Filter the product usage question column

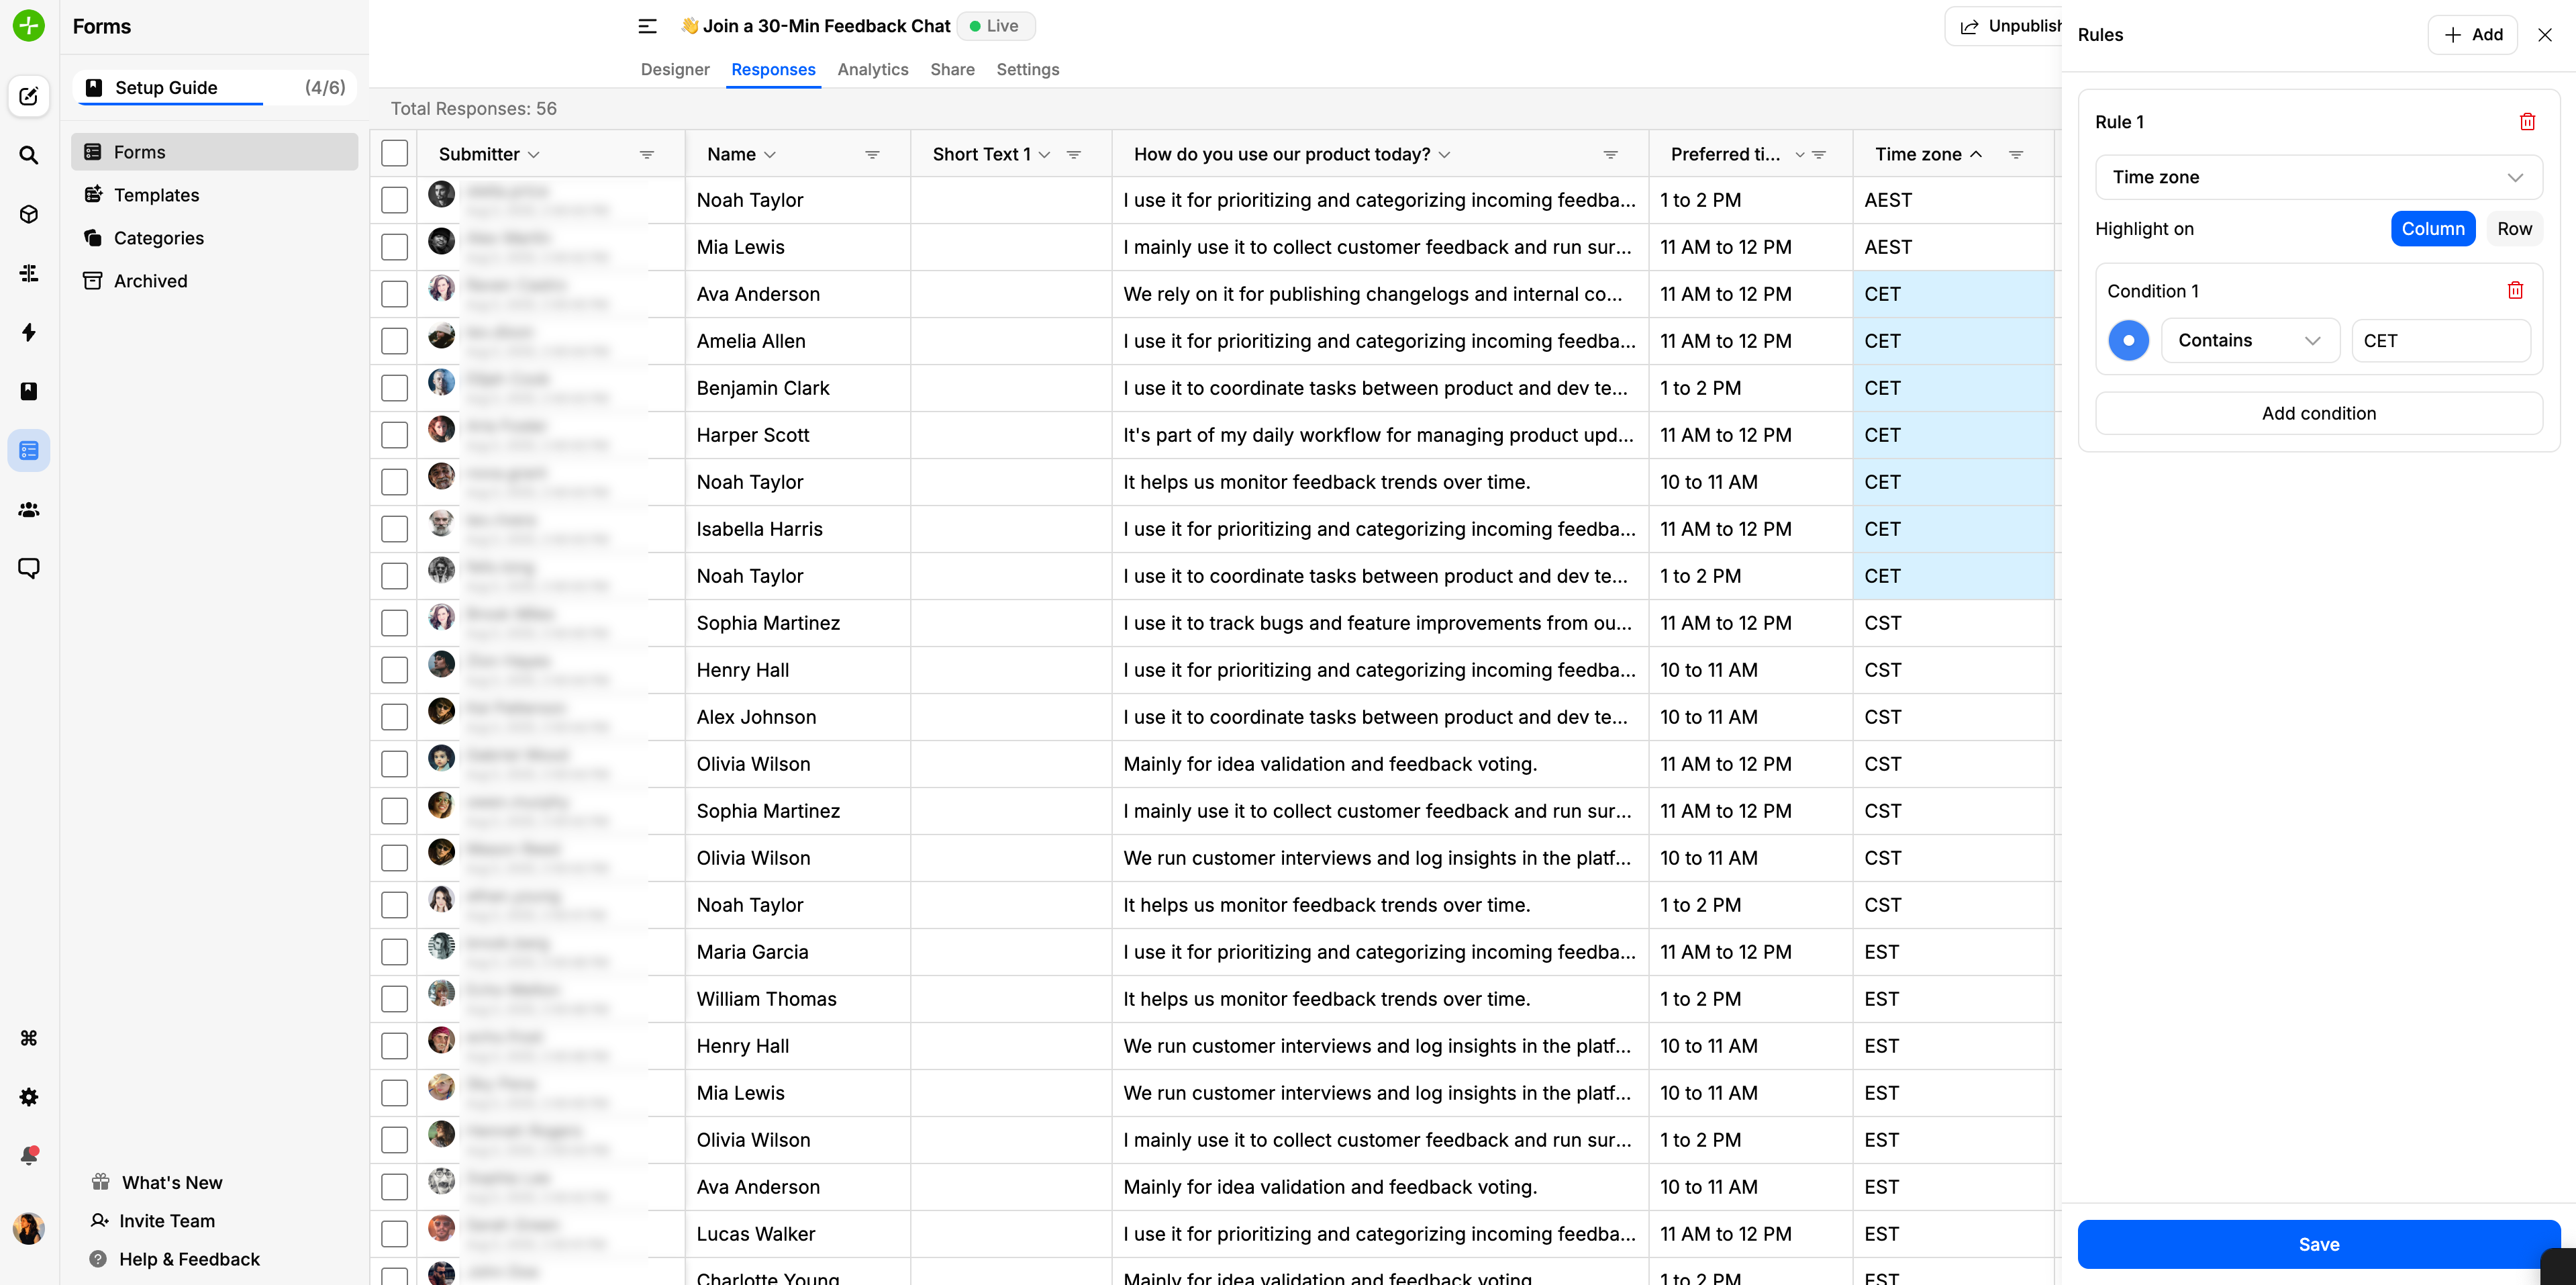(x=1611, y=155)
